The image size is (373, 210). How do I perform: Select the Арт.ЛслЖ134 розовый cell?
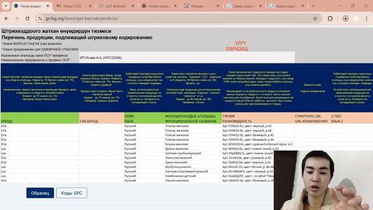point(248,157)
